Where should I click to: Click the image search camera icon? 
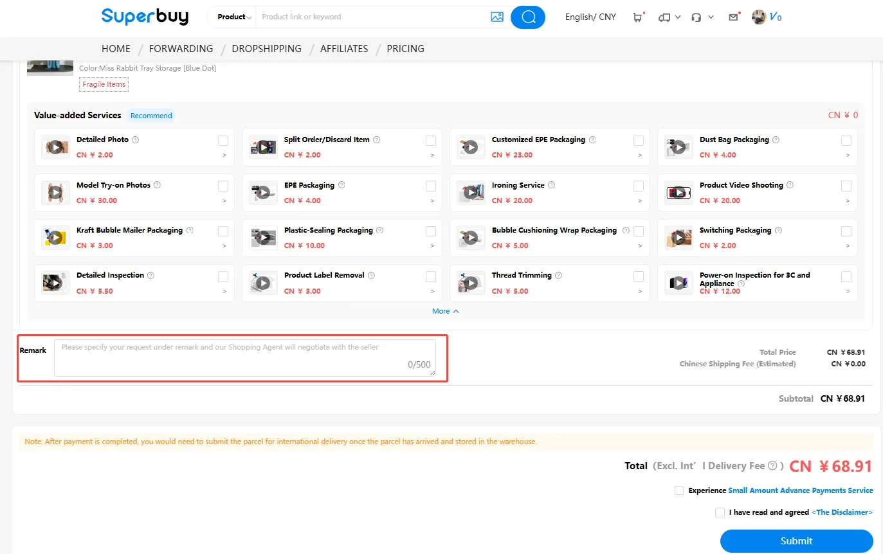pyautogui.click(x=496, y=17)
